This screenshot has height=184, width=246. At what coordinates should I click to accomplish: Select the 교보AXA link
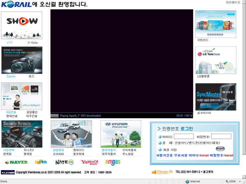tap(58, 154)
